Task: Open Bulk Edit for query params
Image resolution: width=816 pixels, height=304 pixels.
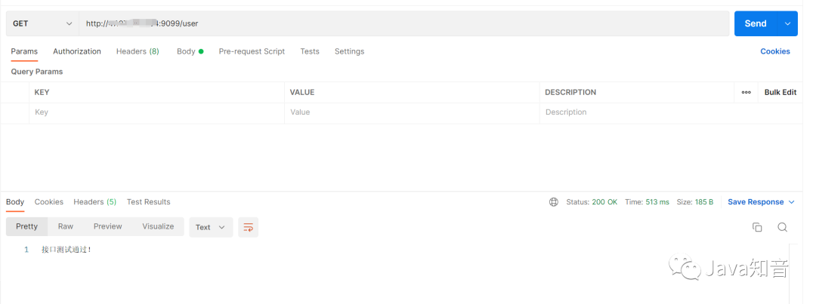Action: coord(780,93)
